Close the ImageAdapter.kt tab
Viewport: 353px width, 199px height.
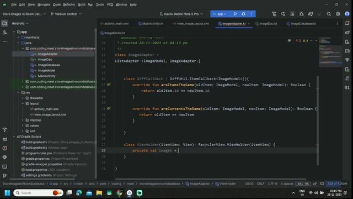pos(249,23)
